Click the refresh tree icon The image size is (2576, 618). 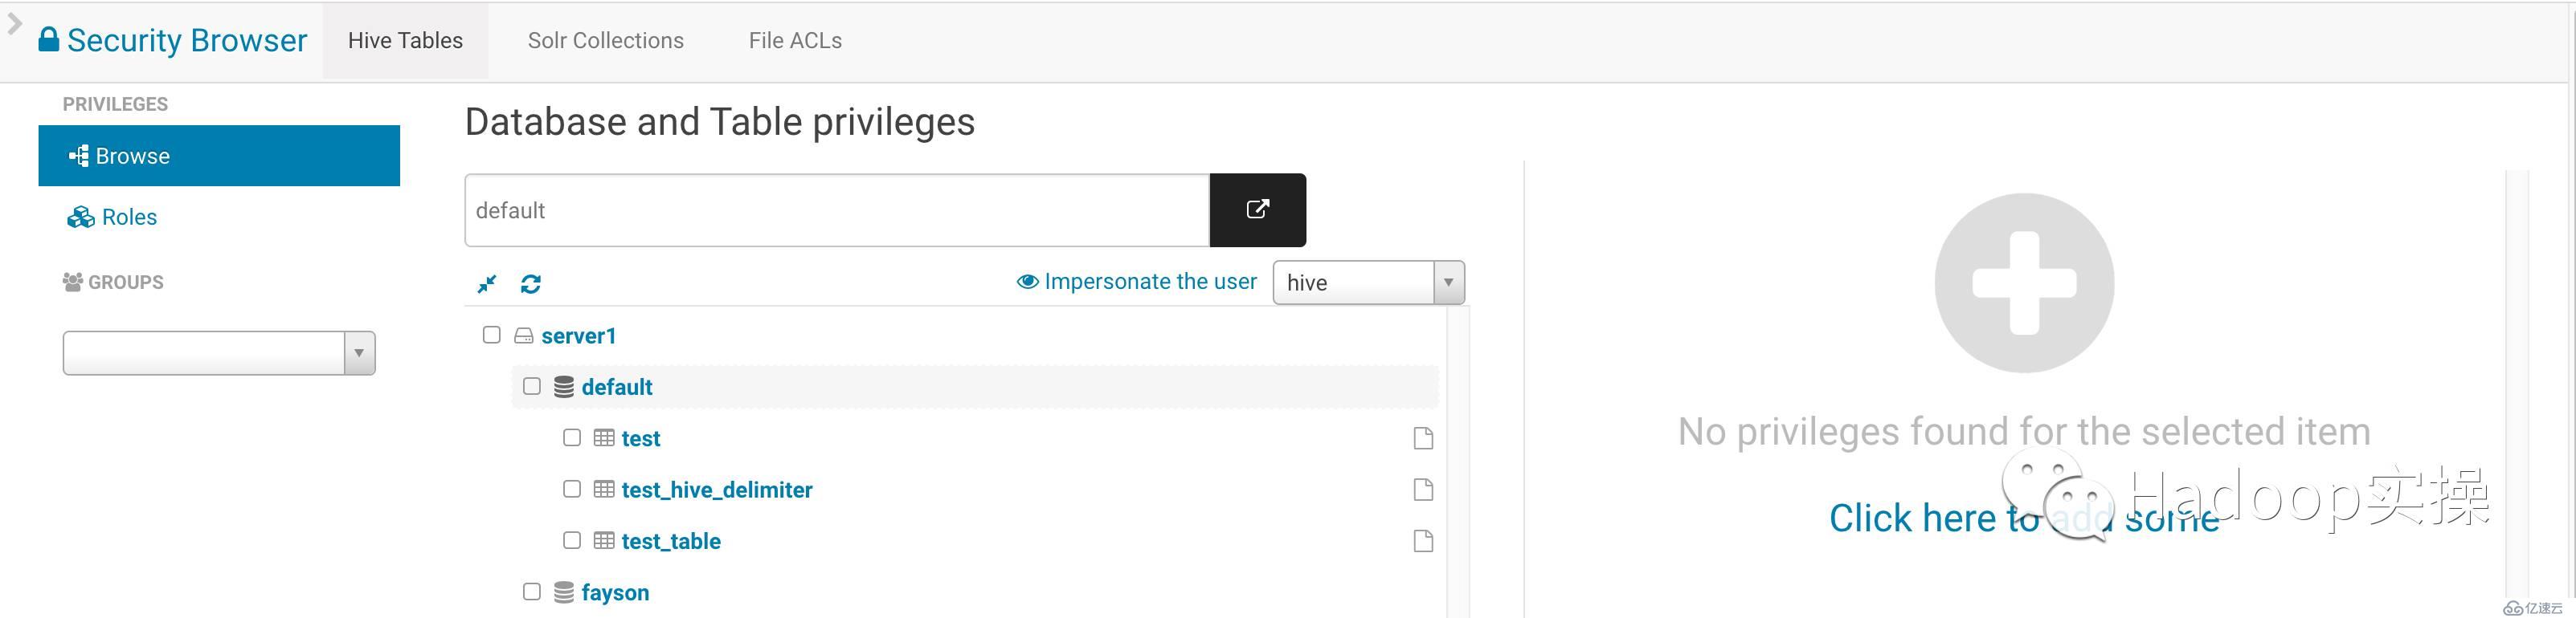(531, 285)
